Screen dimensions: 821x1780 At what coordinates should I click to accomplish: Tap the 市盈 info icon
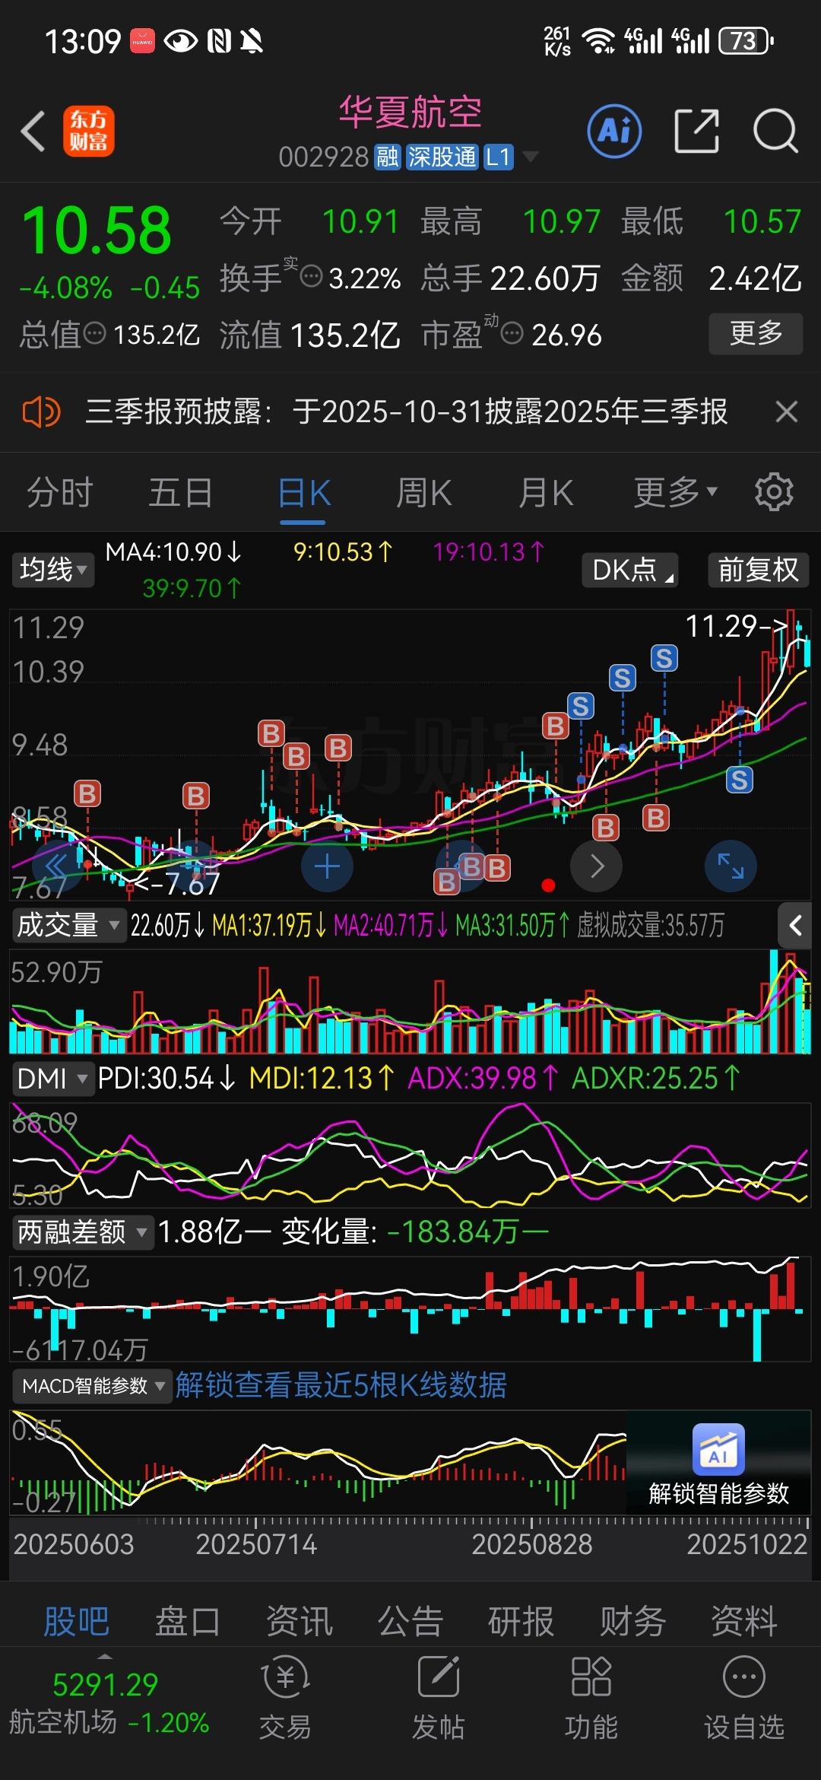click(x=512, y=333)
